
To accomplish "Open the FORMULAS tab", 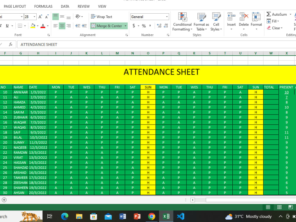I will coord(43,7).
